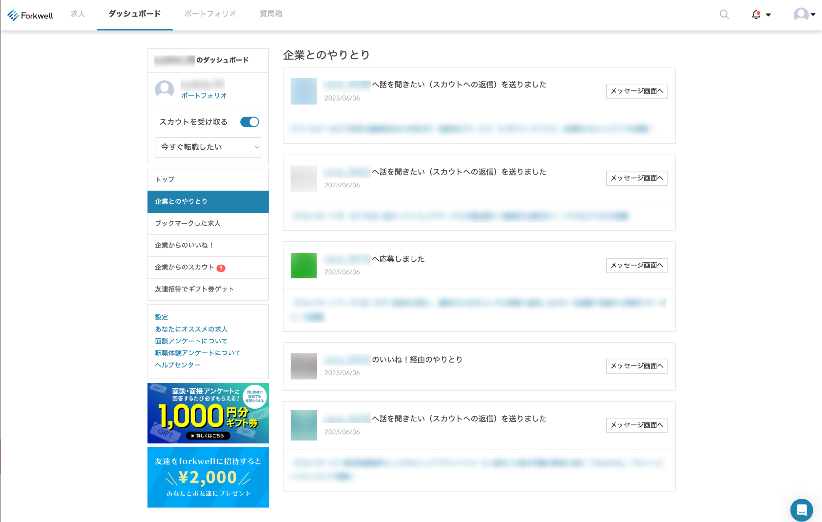822x522 pixels.
Task: Click the gray logo beside いいね！経由のやりとり
Action: click(x=304, y=366)
